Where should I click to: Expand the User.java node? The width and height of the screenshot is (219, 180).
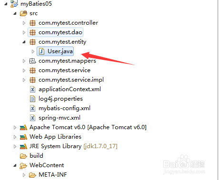[33, 52]
